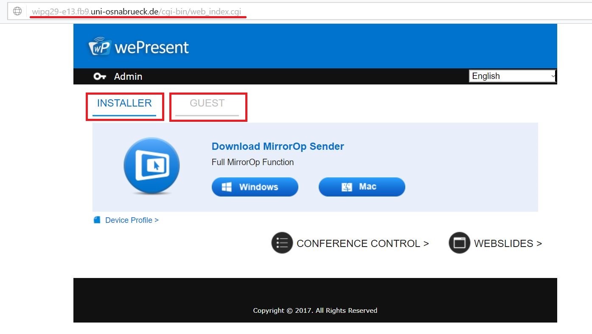Viewport: 592px width, 334px height.
Task: Switch to the INSTALLER tab
Action: pyautogui.click(x=124, y=103)
